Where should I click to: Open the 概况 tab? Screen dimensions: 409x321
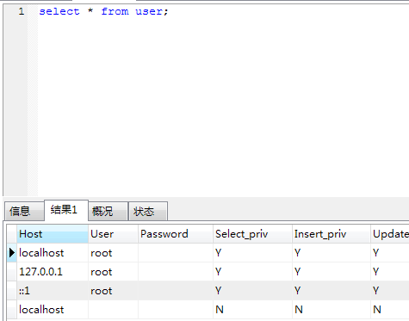click(108, 212)
